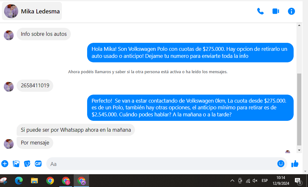Show hidden system tray icons

point(232,181)
